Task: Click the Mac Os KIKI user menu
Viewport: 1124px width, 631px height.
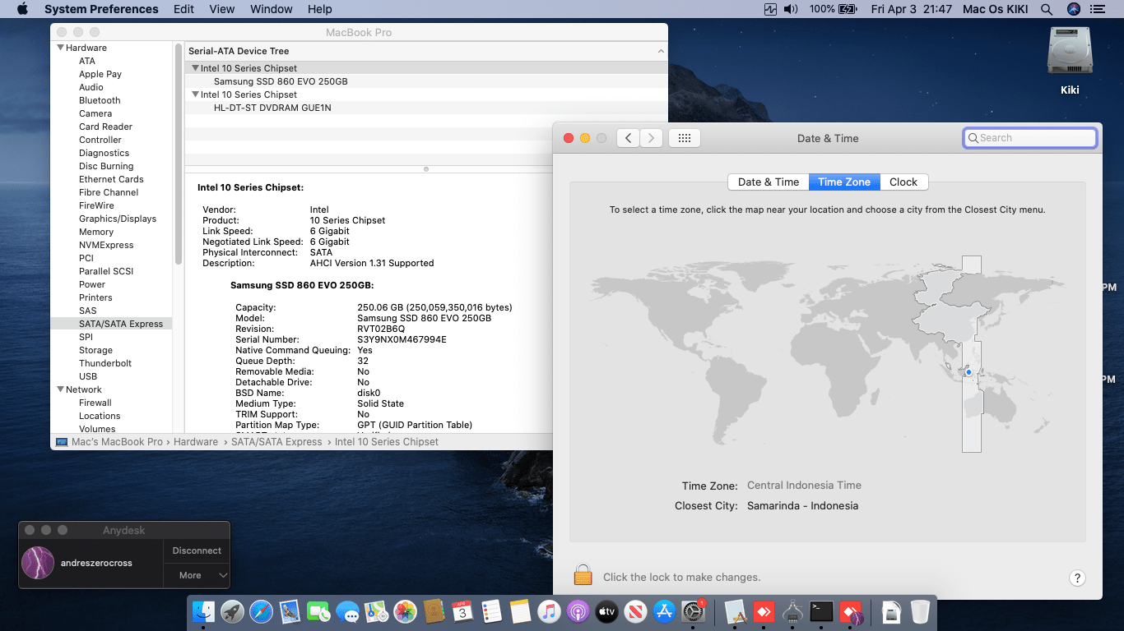Action: click(996, 9)
